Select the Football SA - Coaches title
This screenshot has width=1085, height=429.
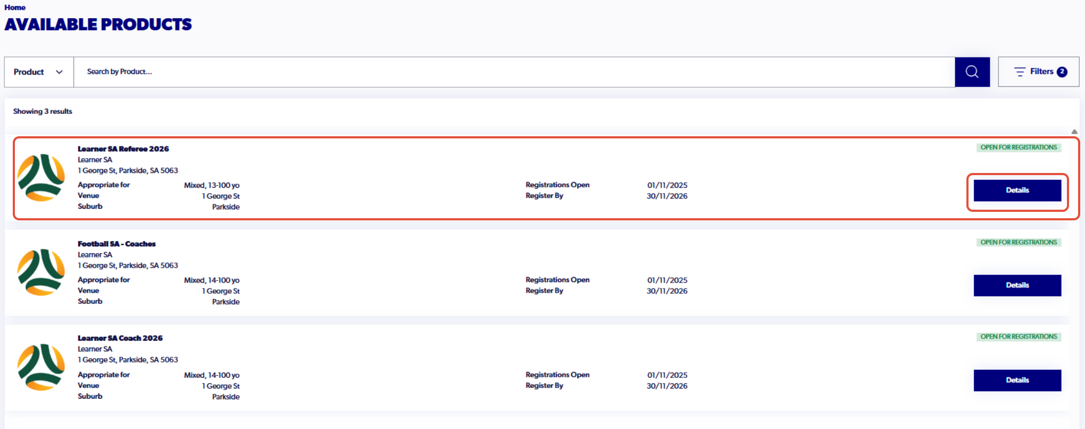coord(116,244)
